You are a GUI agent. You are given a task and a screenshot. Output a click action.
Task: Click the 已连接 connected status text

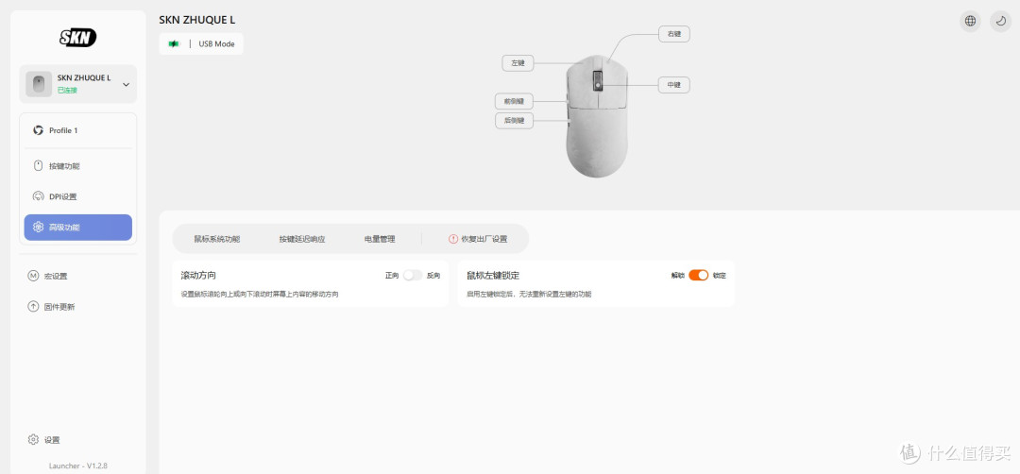pyautogui.click(x=68, y=91)
